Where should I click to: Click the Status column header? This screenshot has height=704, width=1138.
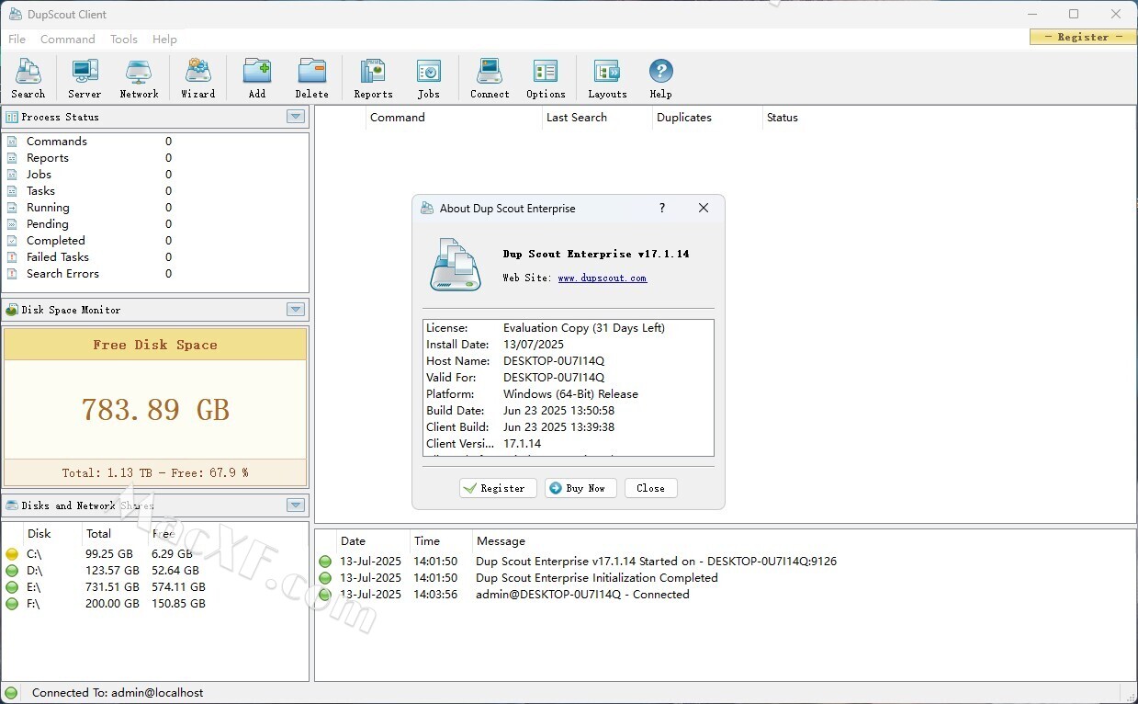pos(783,118)
